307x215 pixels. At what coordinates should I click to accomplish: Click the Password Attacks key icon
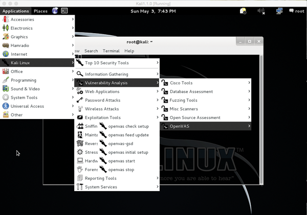[80, 100]
